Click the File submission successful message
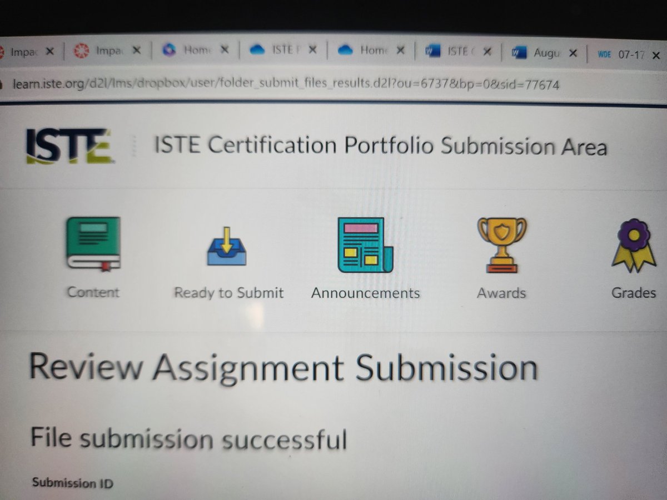Image resolution: width=667 pixels, height=500 pixels. coord(188,438)
